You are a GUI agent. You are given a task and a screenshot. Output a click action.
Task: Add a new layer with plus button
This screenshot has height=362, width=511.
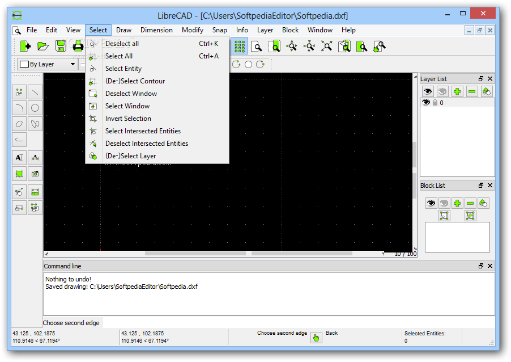pyautogui.click(x=457, y=91)
